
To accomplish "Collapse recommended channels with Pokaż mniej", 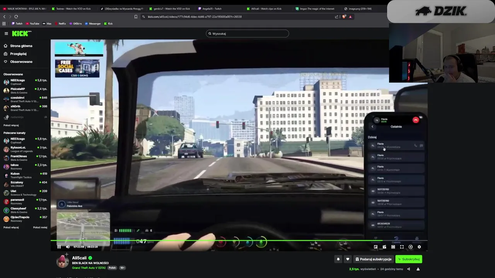I will click(x=40, y=227).
